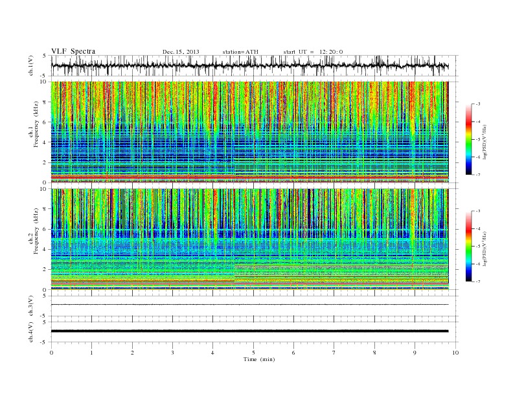The image size is (513, 396).
Task: Click the '6' kHz tick on ch.2 frequency axis
Action: (x=45, y=229)
